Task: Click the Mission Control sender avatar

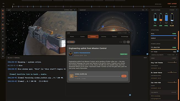Action: point(70,54)
